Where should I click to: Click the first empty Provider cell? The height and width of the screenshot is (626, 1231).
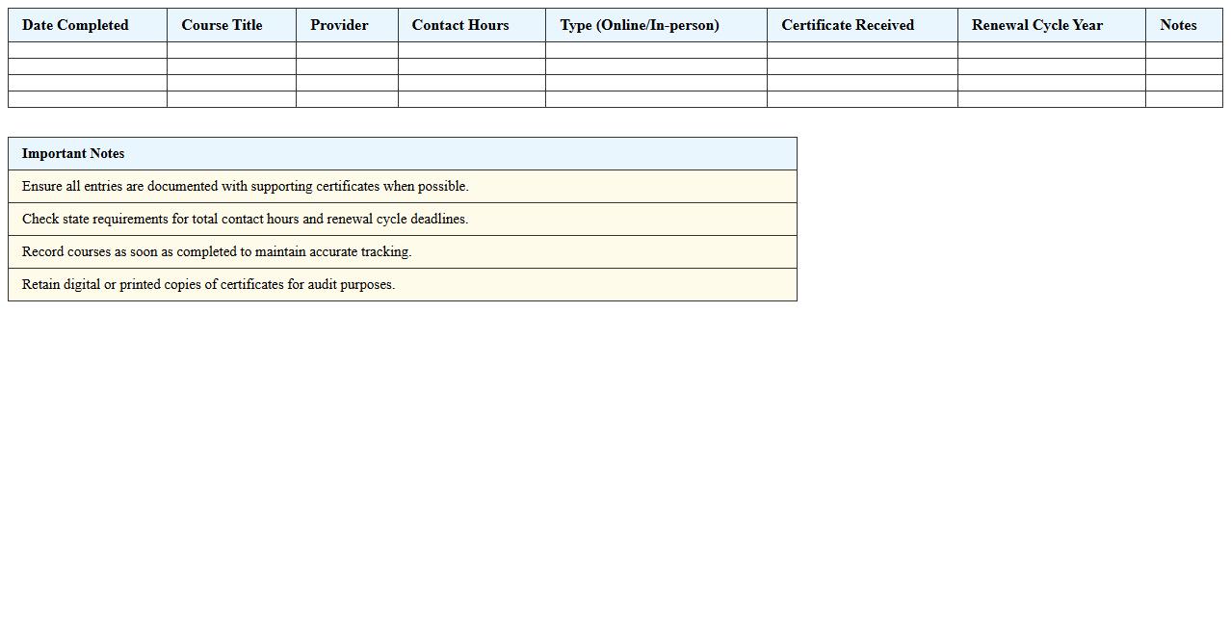click(x=347, y=51)
